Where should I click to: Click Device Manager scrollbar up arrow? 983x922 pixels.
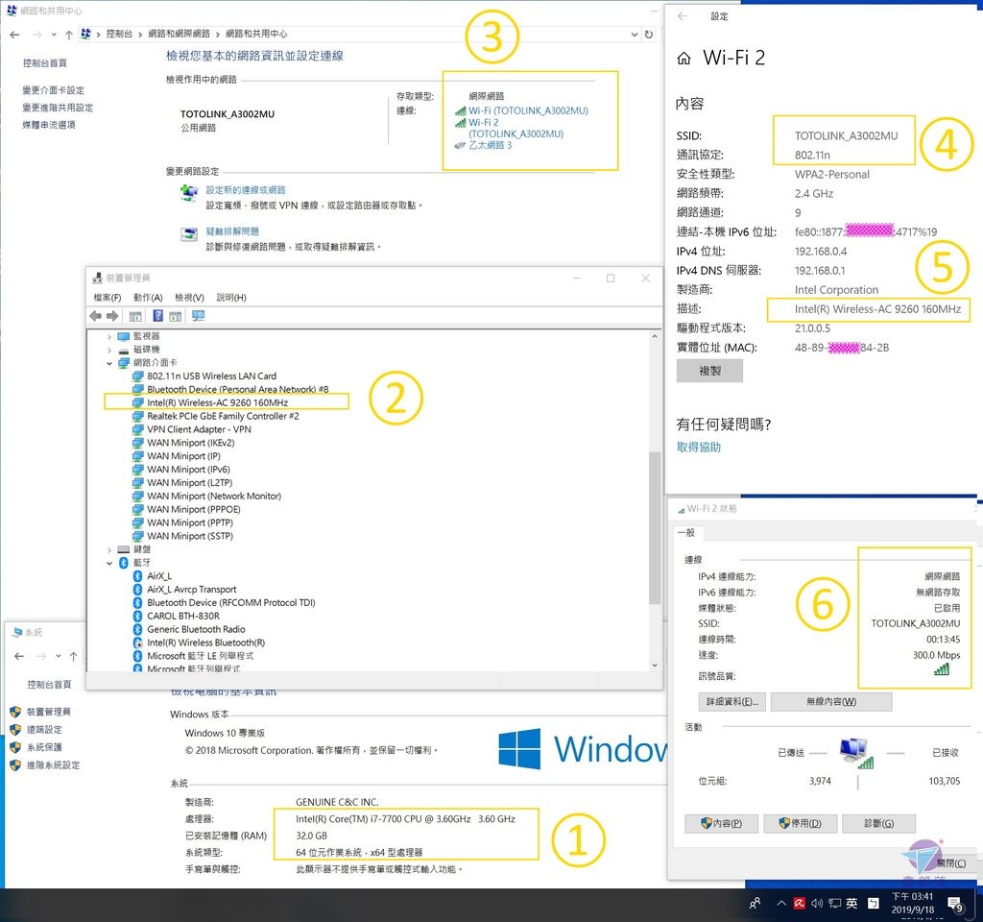click(655, 337)
